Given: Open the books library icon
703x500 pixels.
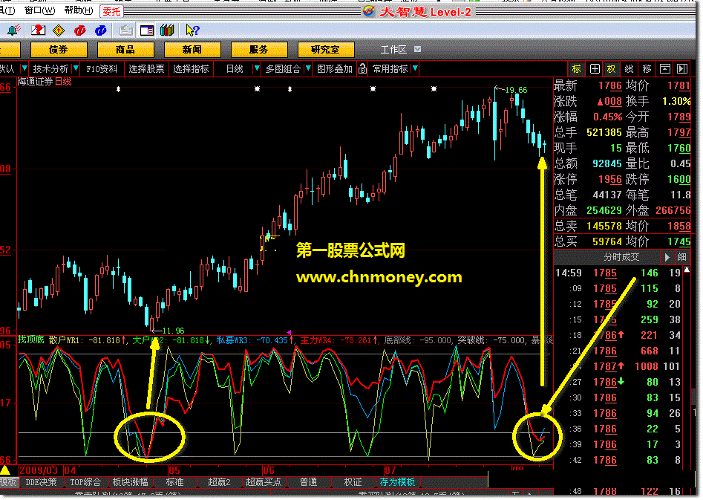Looking at the screenshot, I should point(167,30).
